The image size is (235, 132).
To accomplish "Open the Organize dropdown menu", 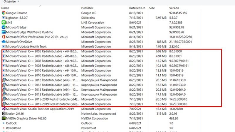I will [11, 1].
